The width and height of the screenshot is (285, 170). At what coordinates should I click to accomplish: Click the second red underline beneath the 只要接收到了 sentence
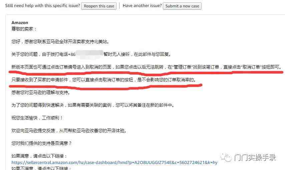tap(105, 86)
